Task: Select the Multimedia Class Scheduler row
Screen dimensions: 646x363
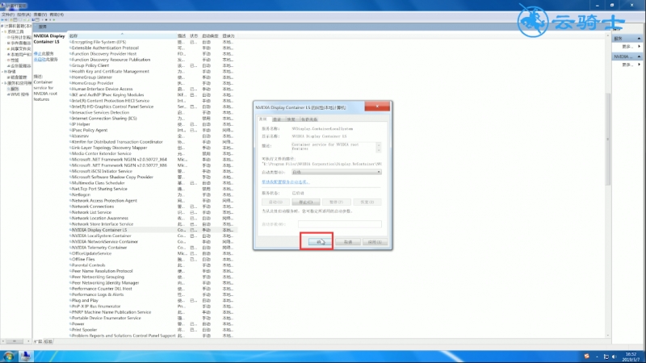Action: [x=153, y=183]
